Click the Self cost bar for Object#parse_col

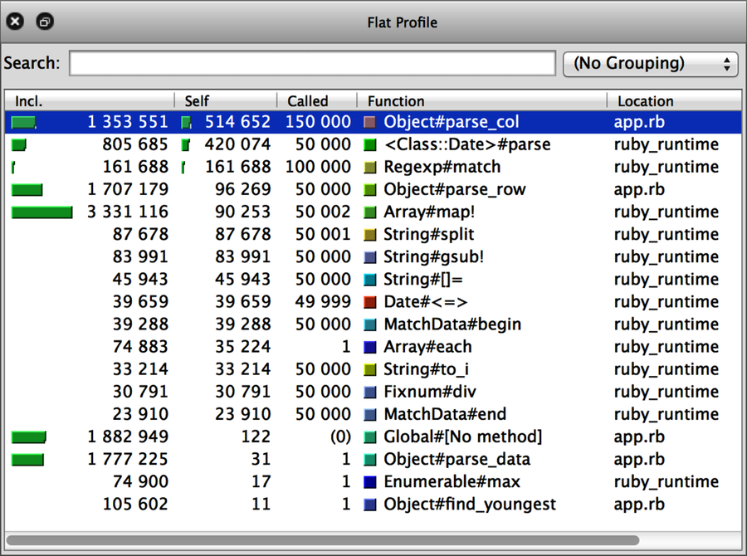(x=186, y=123)
